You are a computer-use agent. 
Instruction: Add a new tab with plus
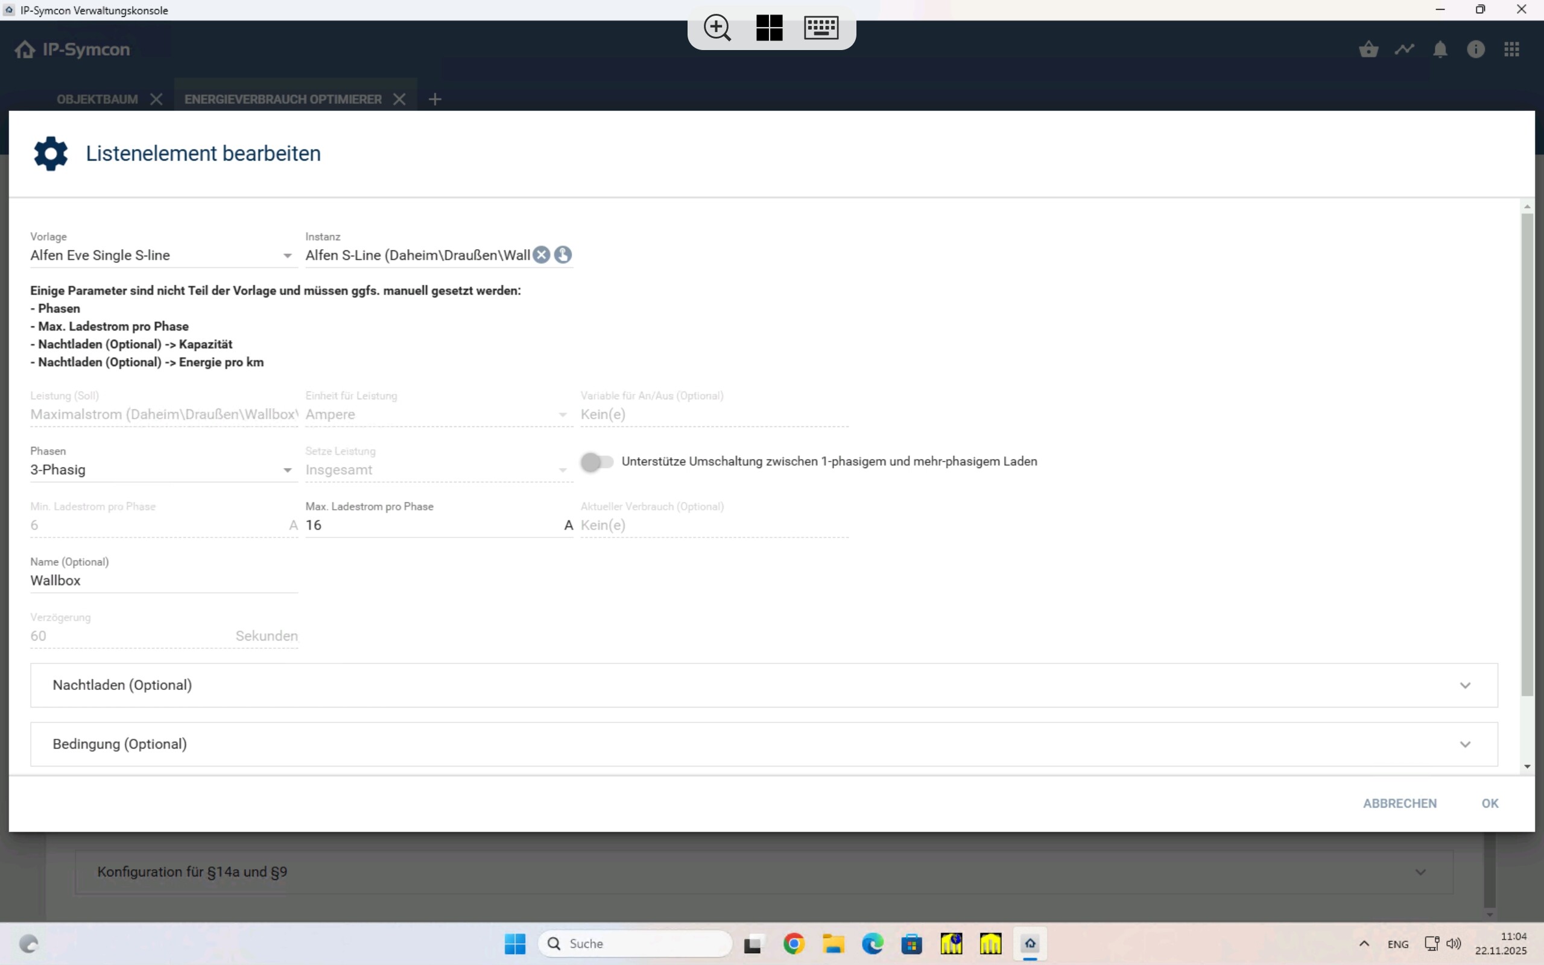[434, 99]
